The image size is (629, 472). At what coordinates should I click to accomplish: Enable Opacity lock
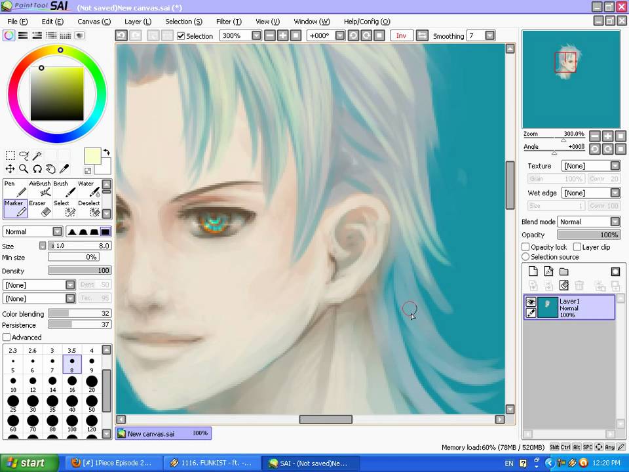525,247
